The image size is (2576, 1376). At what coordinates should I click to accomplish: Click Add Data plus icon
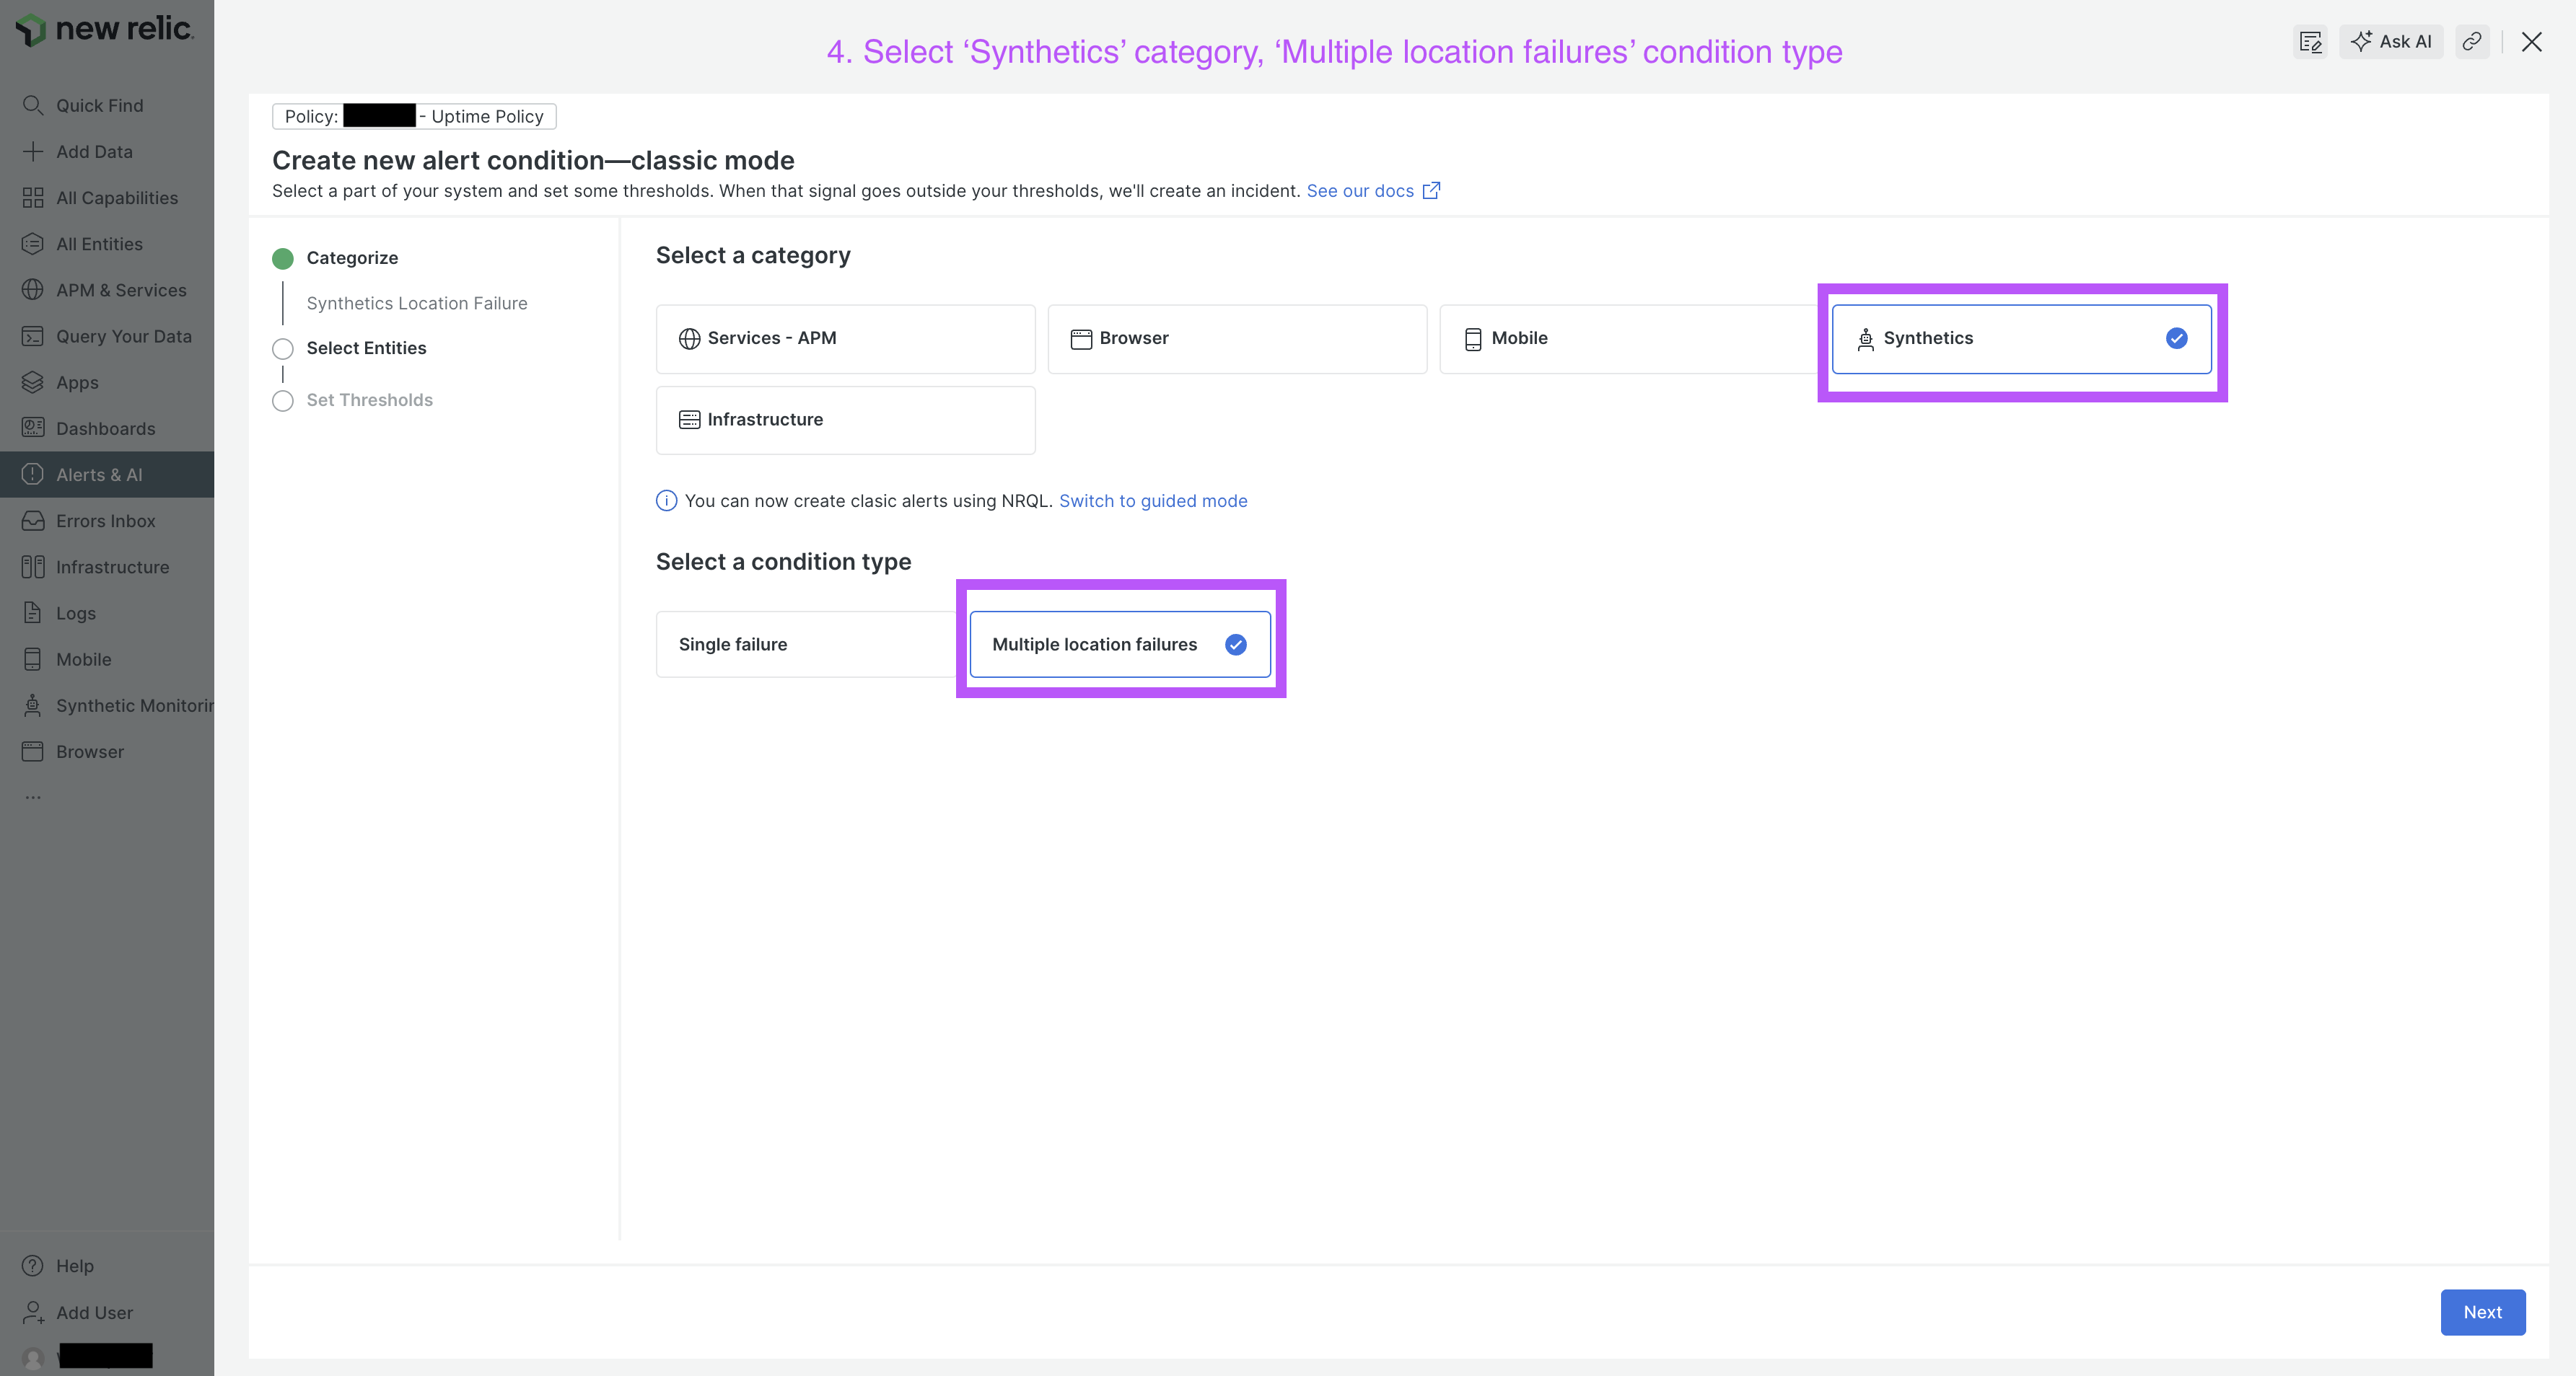[33, 151]
